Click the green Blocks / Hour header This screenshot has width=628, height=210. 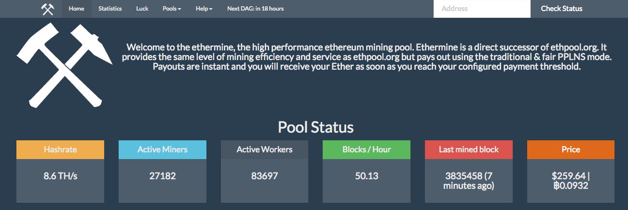click(x=367, y=149)
